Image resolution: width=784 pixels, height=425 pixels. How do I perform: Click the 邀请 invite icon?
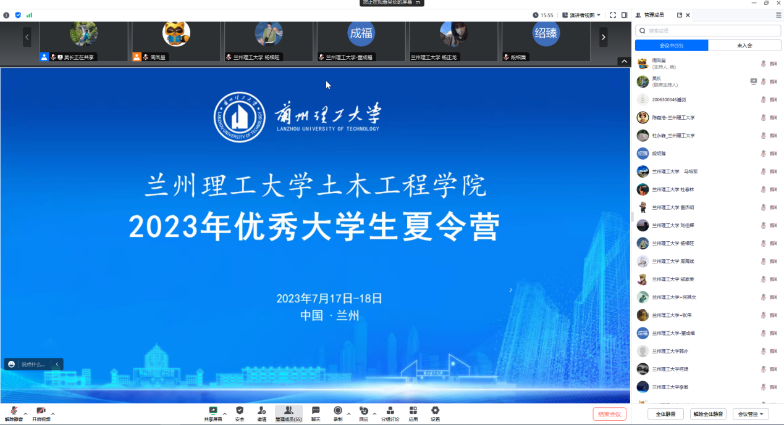pyautogui.click(x=262, y=411)
